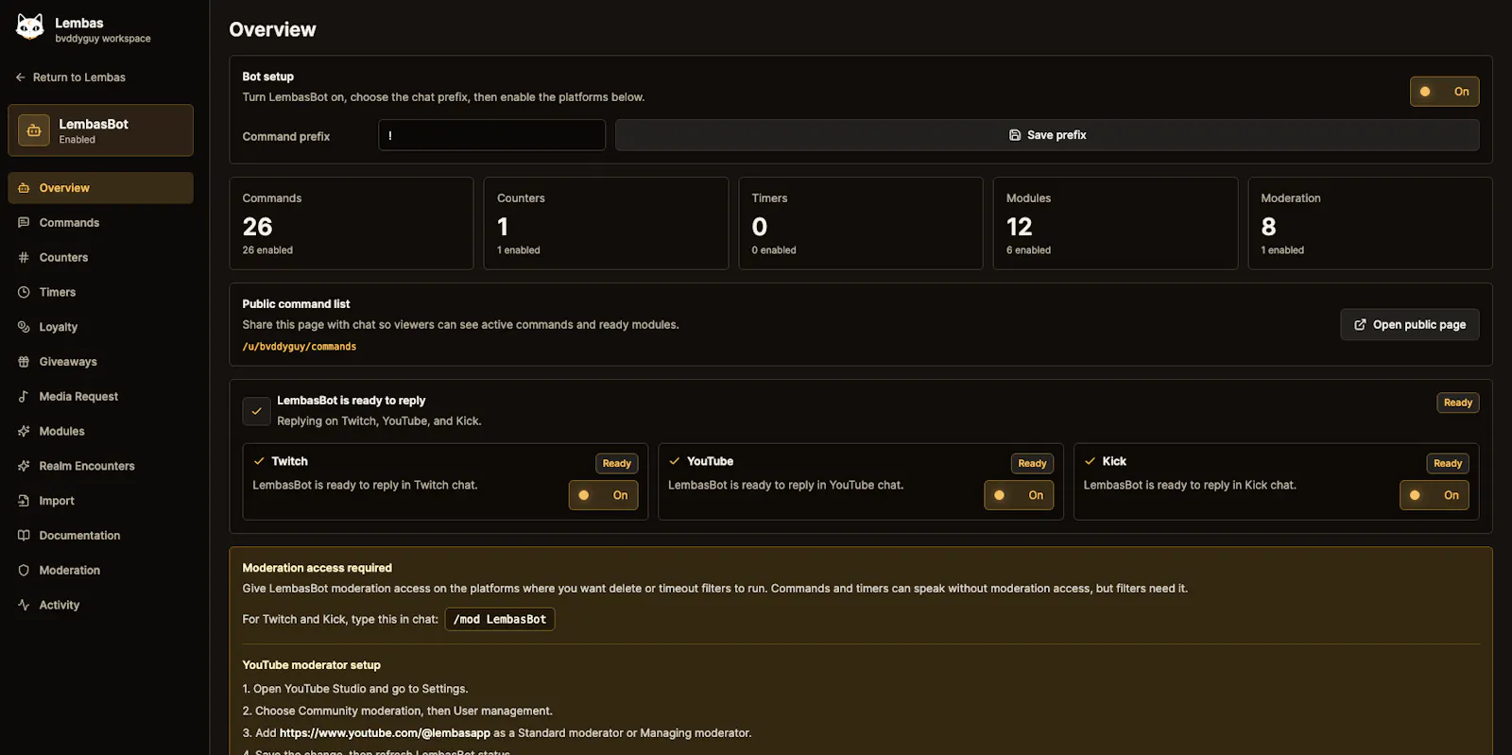The height and width of the screenshot is (755, 1512).
Task: Click the Ready badge in the Kick card
Action: coord(1448,464)
